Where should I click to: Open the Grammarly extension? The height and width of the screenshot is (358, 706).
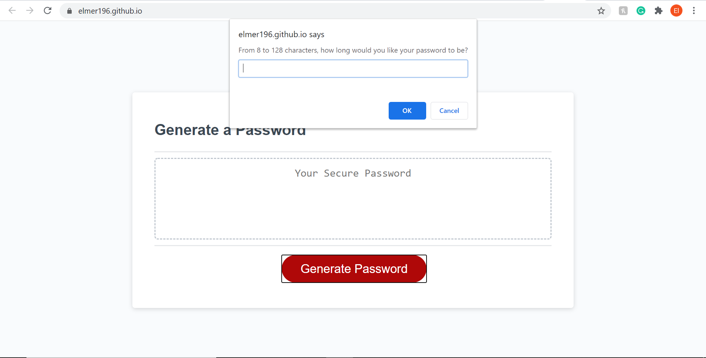[x=641, y=11]
